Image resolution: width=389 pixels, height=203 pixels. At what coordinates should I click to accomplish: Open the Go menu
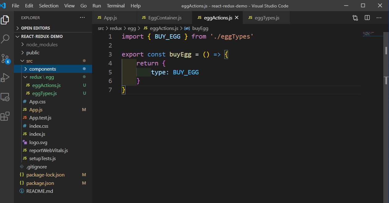(83, 6)
